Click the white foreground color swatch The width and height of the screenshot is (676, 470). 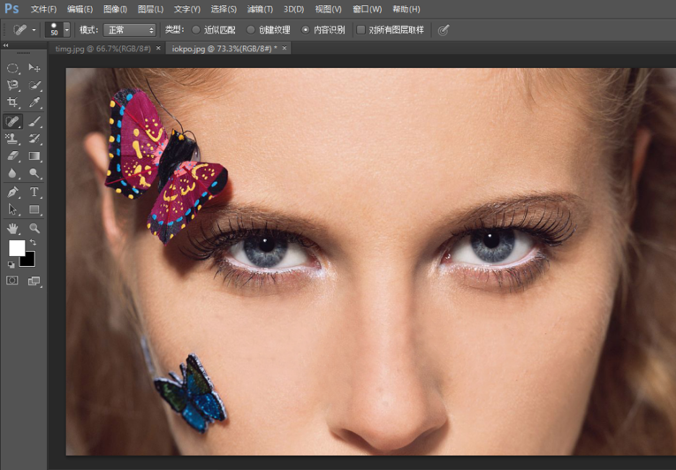click(17, 248)
